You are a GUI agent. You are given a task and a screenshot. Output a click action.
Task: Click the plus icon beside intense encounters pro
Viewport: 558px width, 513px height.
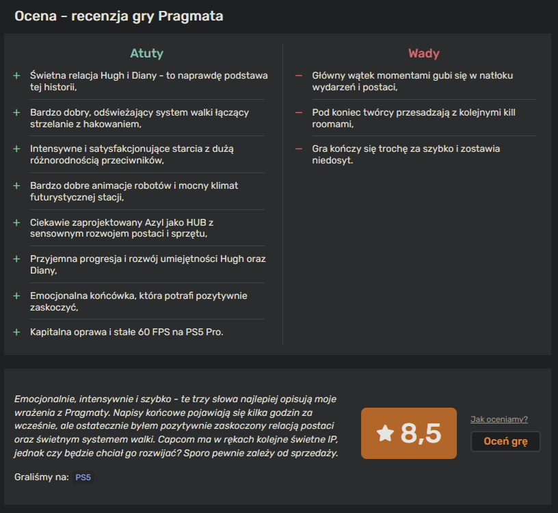[x=16, y=148]
